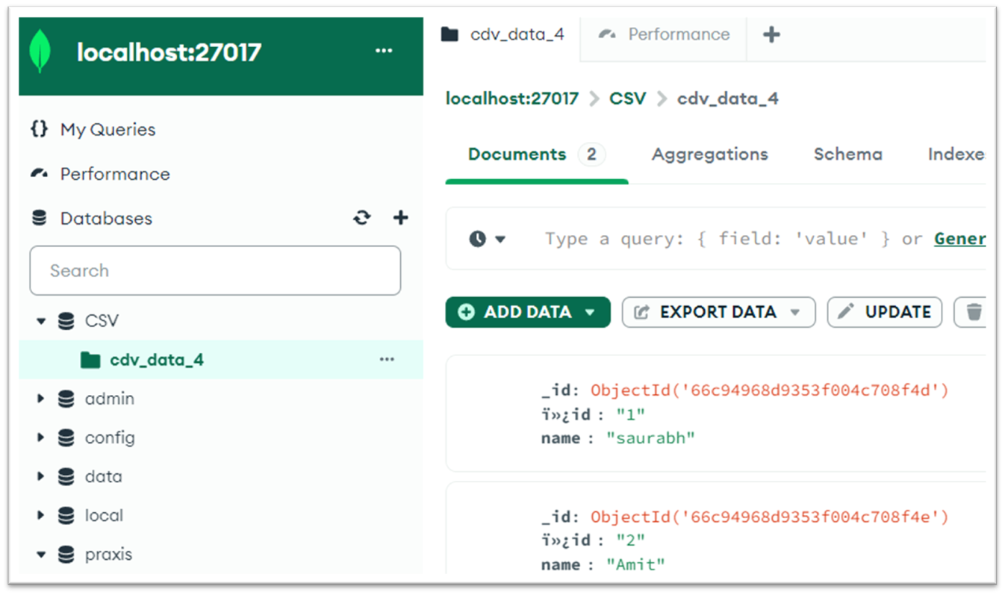Screen dimensions: 1005x595
Task: Open the cdv_data_4 collection options menu
Action: (387, 360)
